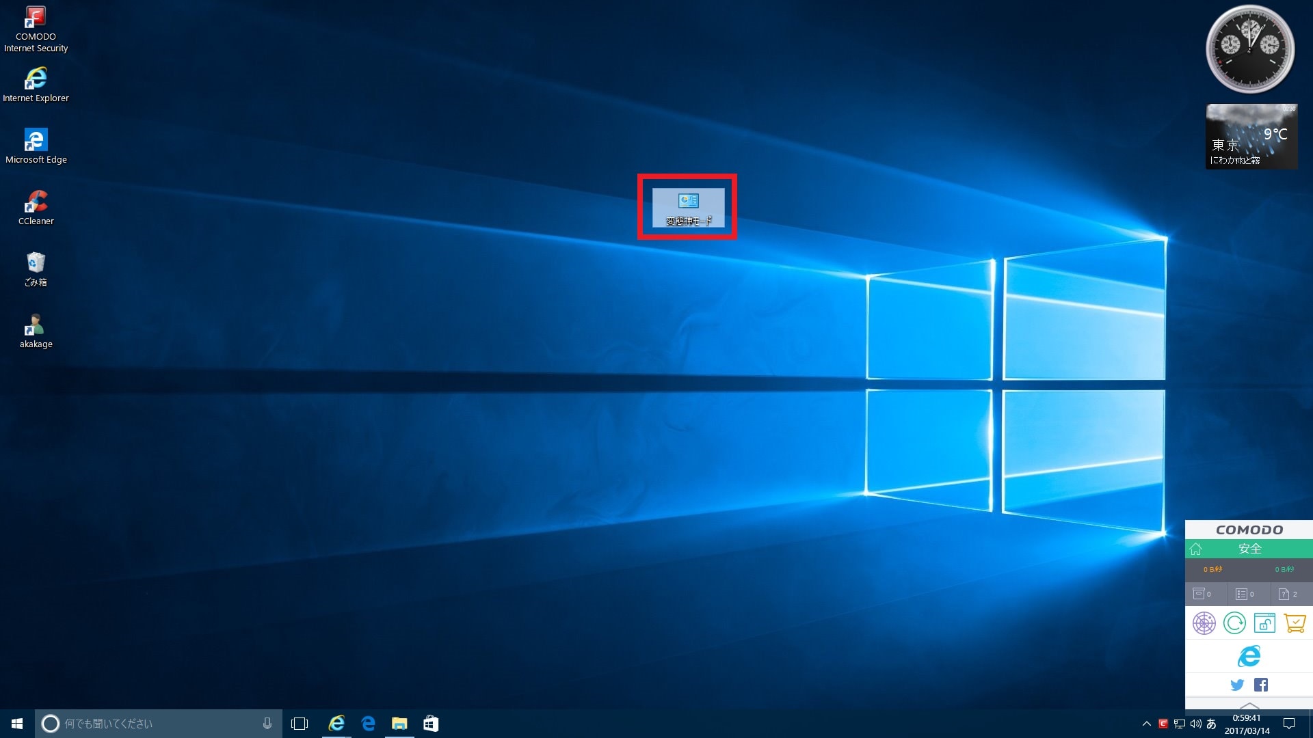The height and width of the screenshot is (738, 1313).
Task: Open network status tray icon
Action: coord(1180,723)
